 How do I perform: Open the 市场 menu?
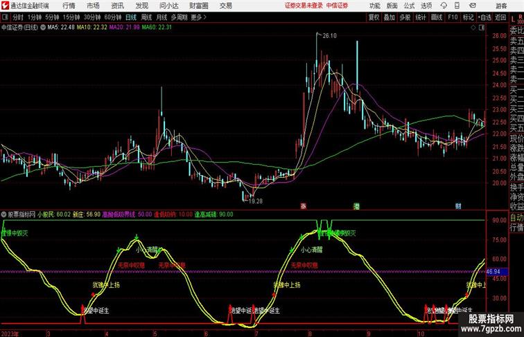[93, 6]
